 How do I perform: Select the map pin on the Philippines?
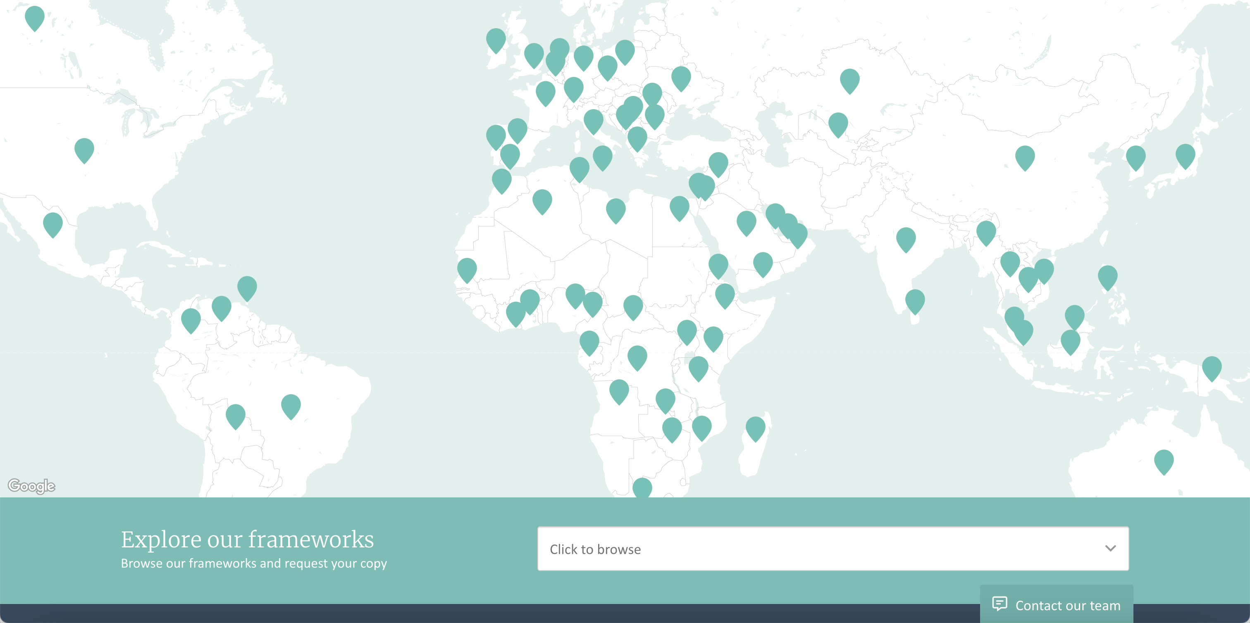click(1107, 276)
